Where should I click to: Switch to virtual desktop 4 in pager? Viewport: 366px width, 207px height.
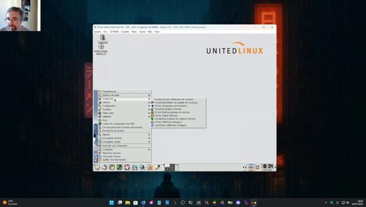point(172,169)
